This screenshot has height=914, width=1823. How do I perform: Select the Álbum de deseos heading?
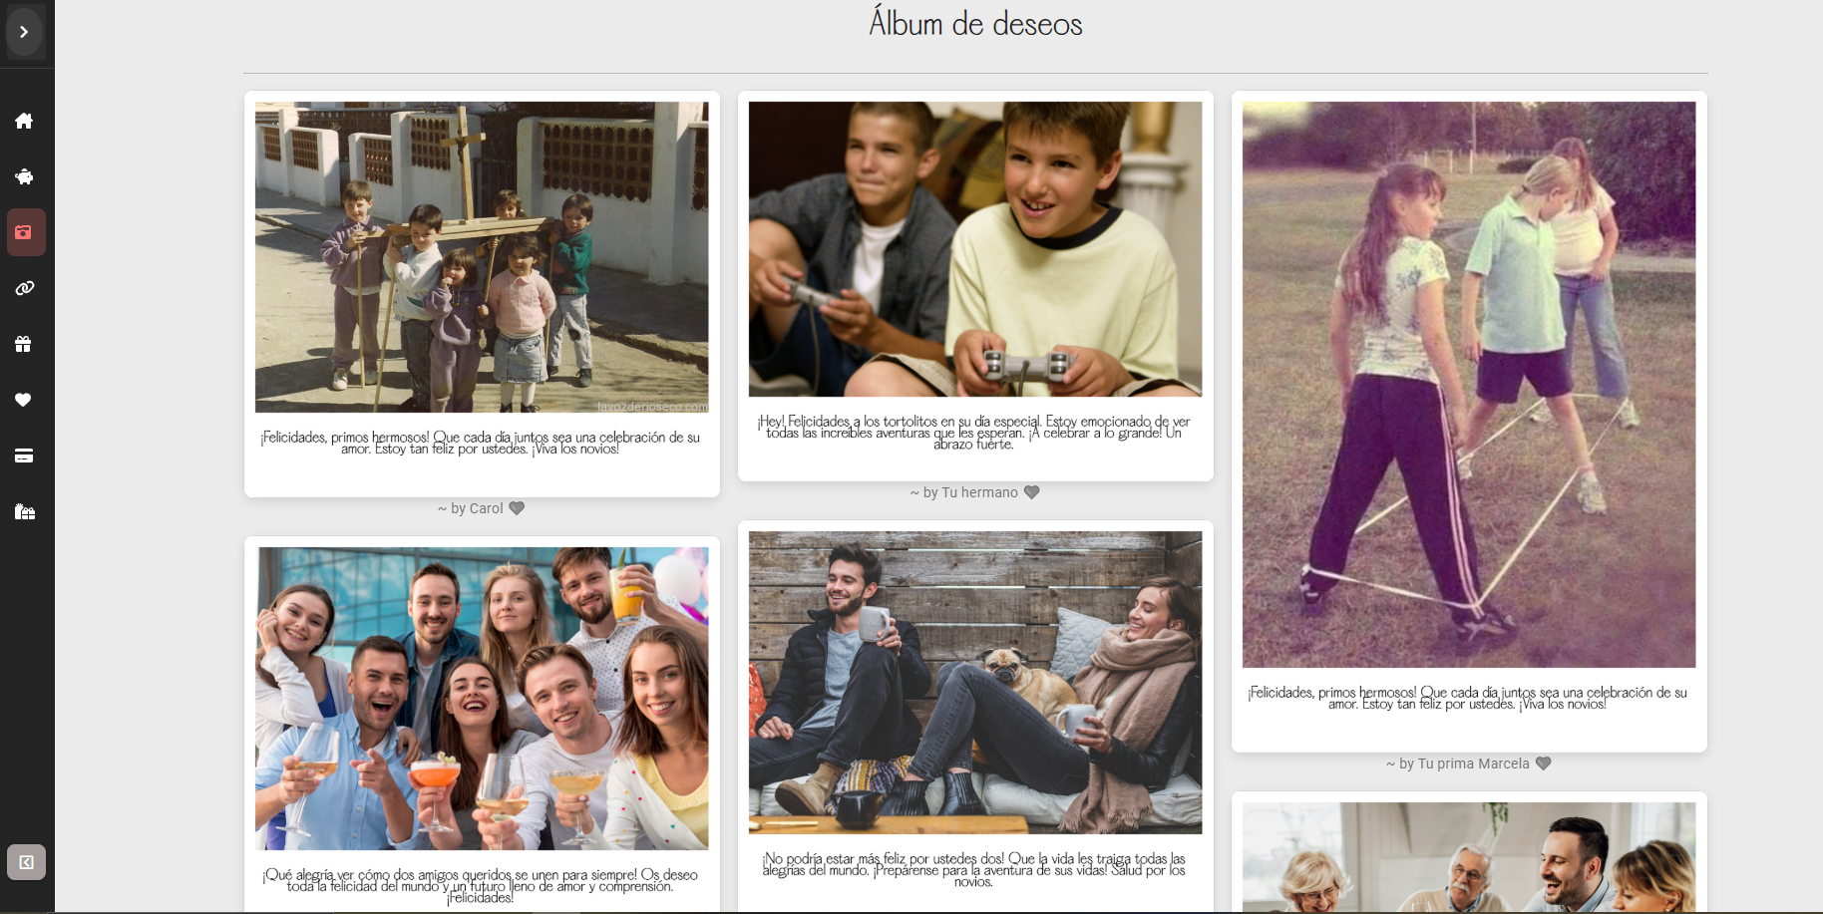click(x=975, y=23)
